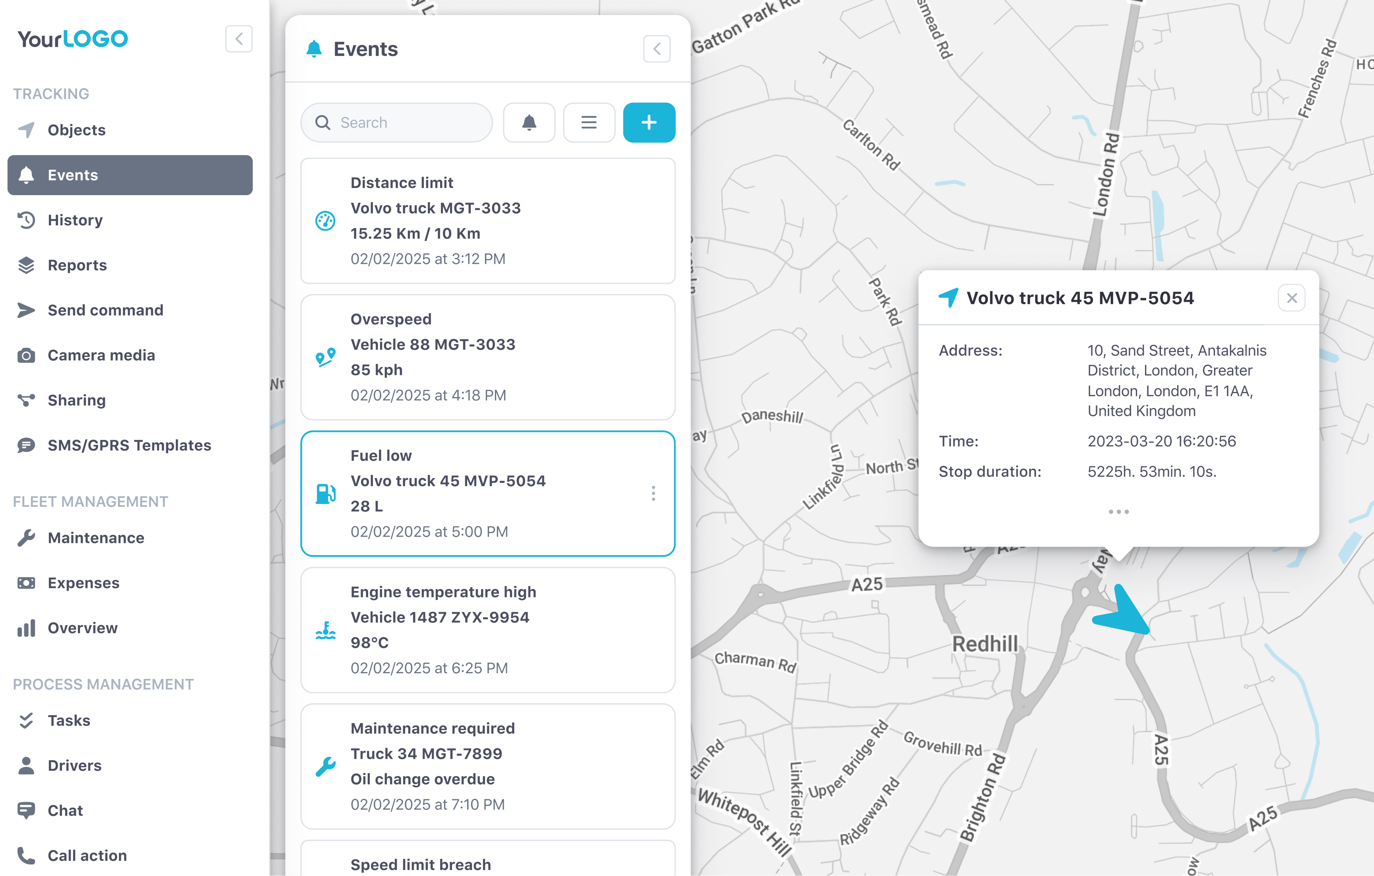Open the hamburger list menu button
This screenshot has width=1374, height=876.
(x=589, y=123)
